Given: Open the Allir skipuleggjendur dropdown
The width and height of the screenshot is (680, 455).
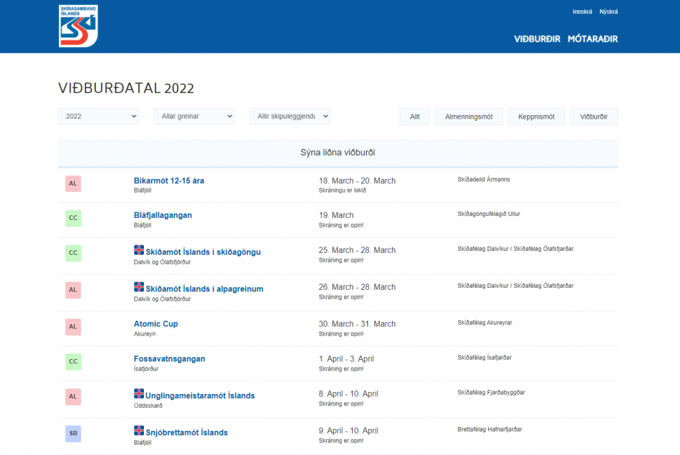Looking at the screenshot, I should tap(290, 116).
